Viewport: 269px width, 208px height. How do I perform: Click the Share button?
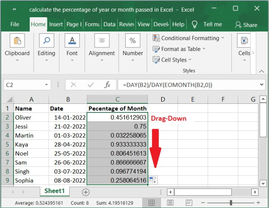pyautogui.click(x=246, y=25)
